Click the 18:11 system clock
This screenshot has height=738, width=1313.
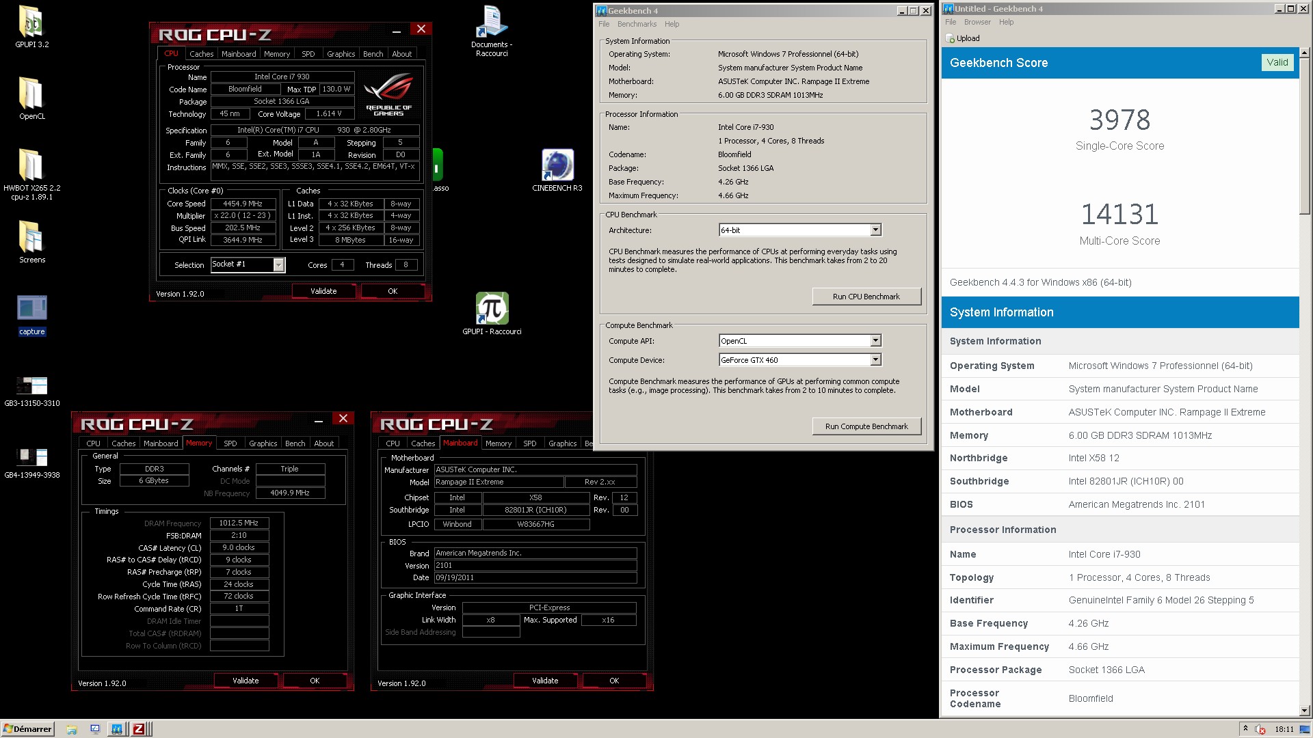(x=1284, y=729)
